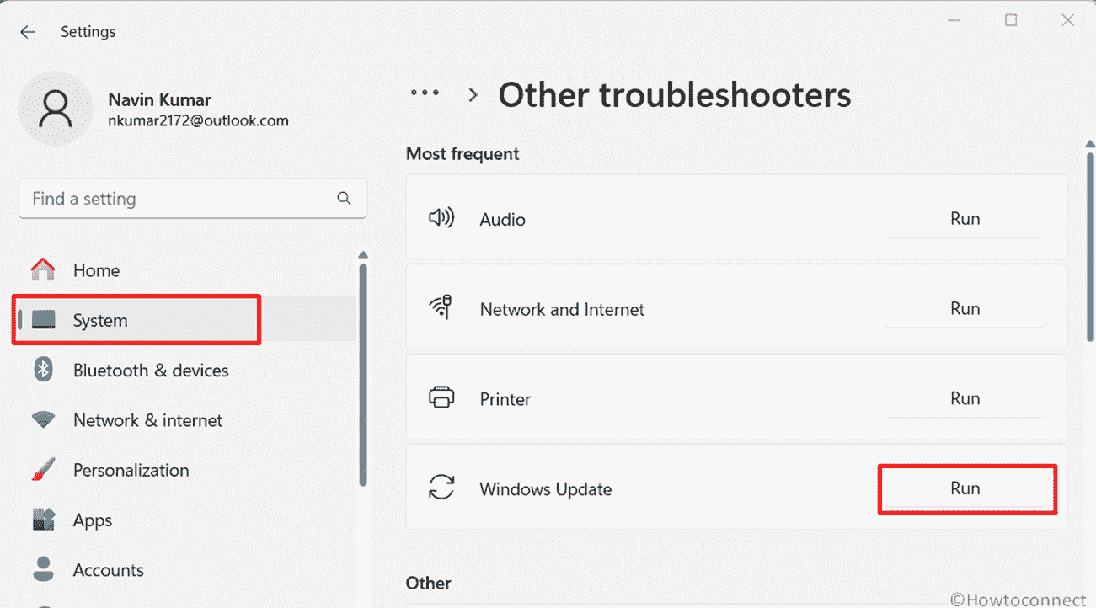The image size is (1096, 608).
Task: Maximize the Settings window
Action: pyautogui.click(x=1012, y=20)
